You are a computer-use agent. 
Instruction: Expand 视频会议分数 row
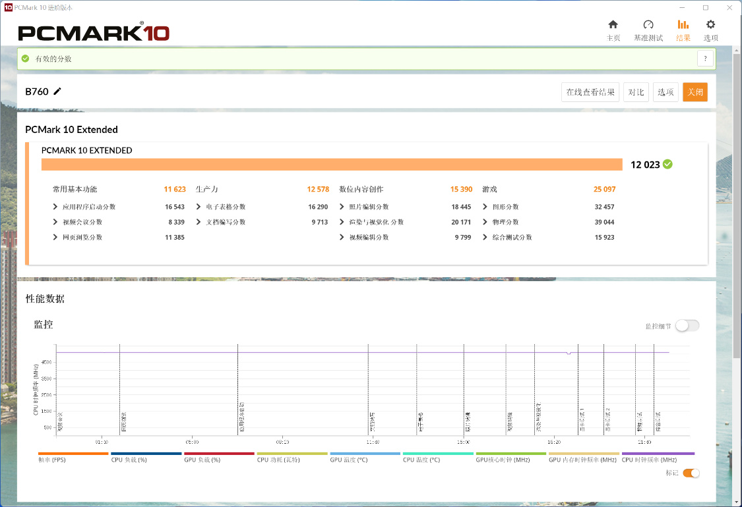pyautogui.click(x=55, y=222)
